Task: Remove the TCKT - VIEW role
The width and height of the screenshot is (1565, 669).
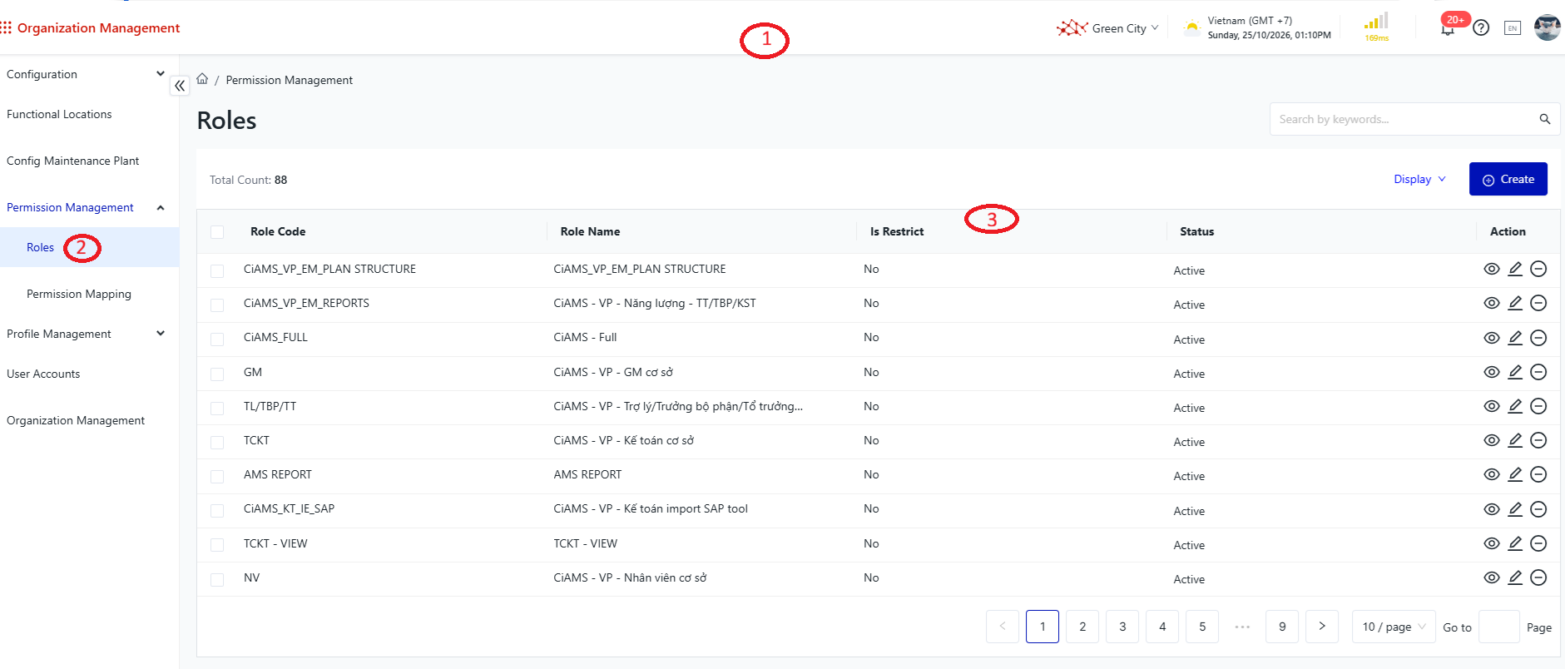Action: point(1538,543)
